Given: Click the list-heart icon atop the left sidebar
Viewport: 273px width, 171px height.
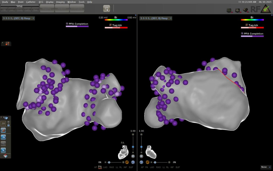Looking at the screenshot, I should click(6, 118).
